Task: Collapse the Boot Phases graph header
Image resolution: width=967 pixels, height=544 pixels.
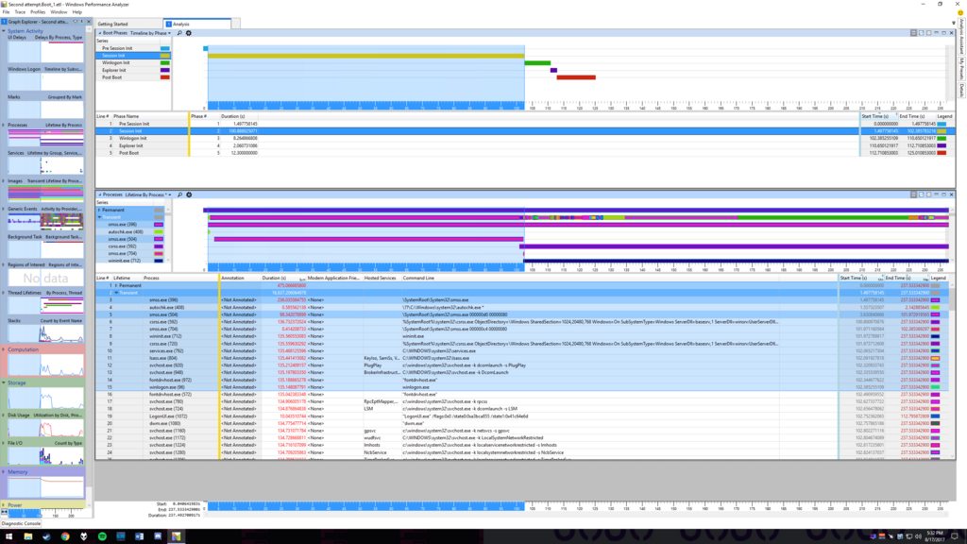Action: 100,33
